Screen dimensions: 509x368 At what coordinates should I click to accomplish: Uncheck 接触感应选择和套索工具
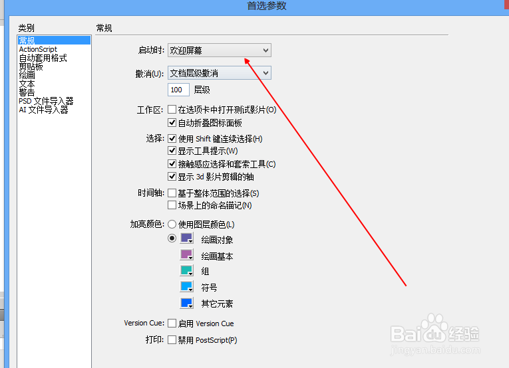172,164
